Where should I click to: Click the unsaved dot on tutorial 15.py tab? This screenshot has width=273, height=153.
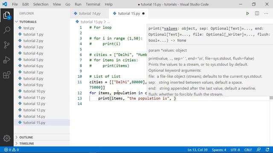[x=143, y=13]
